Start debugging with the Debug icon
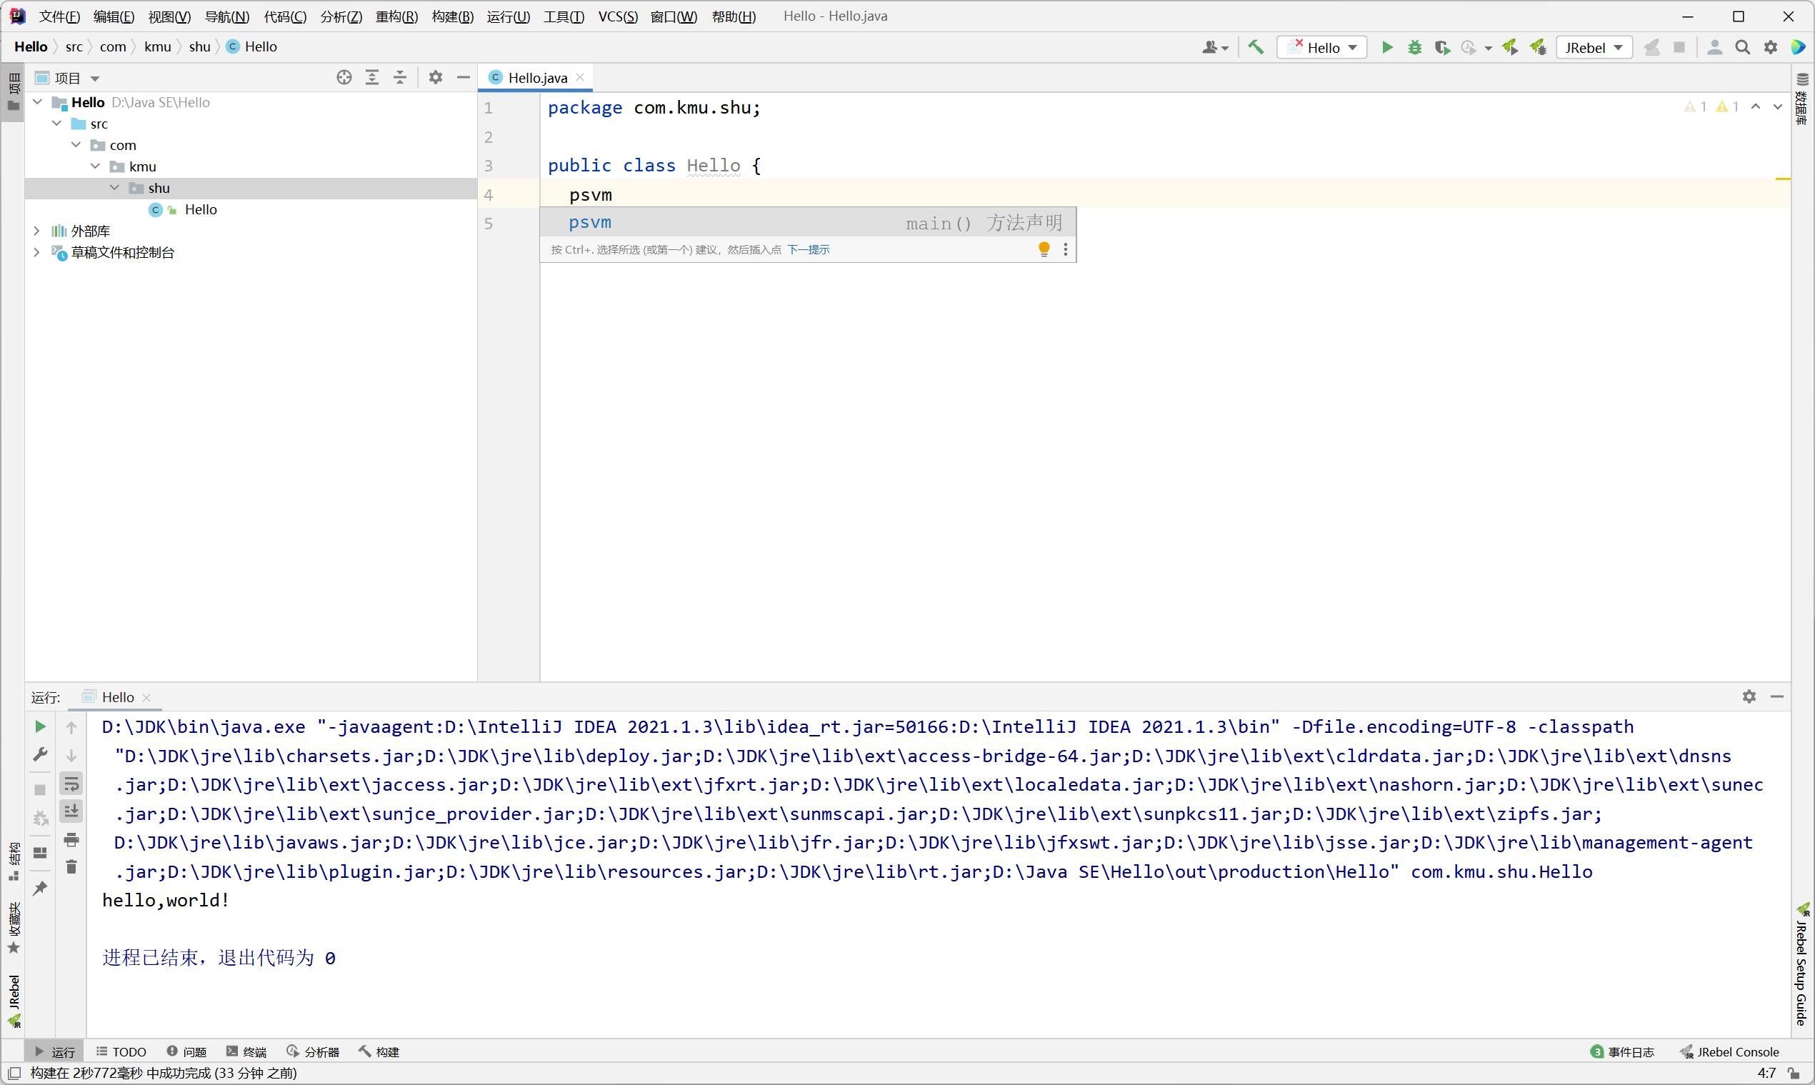 [x=1415, y=47]
